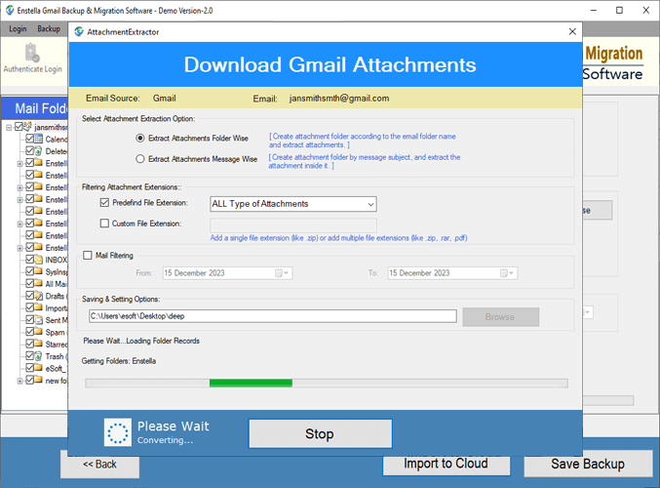
Task: Click the Trash folder icon in tree
Action: pyautogui.click(x=39, y=356)
